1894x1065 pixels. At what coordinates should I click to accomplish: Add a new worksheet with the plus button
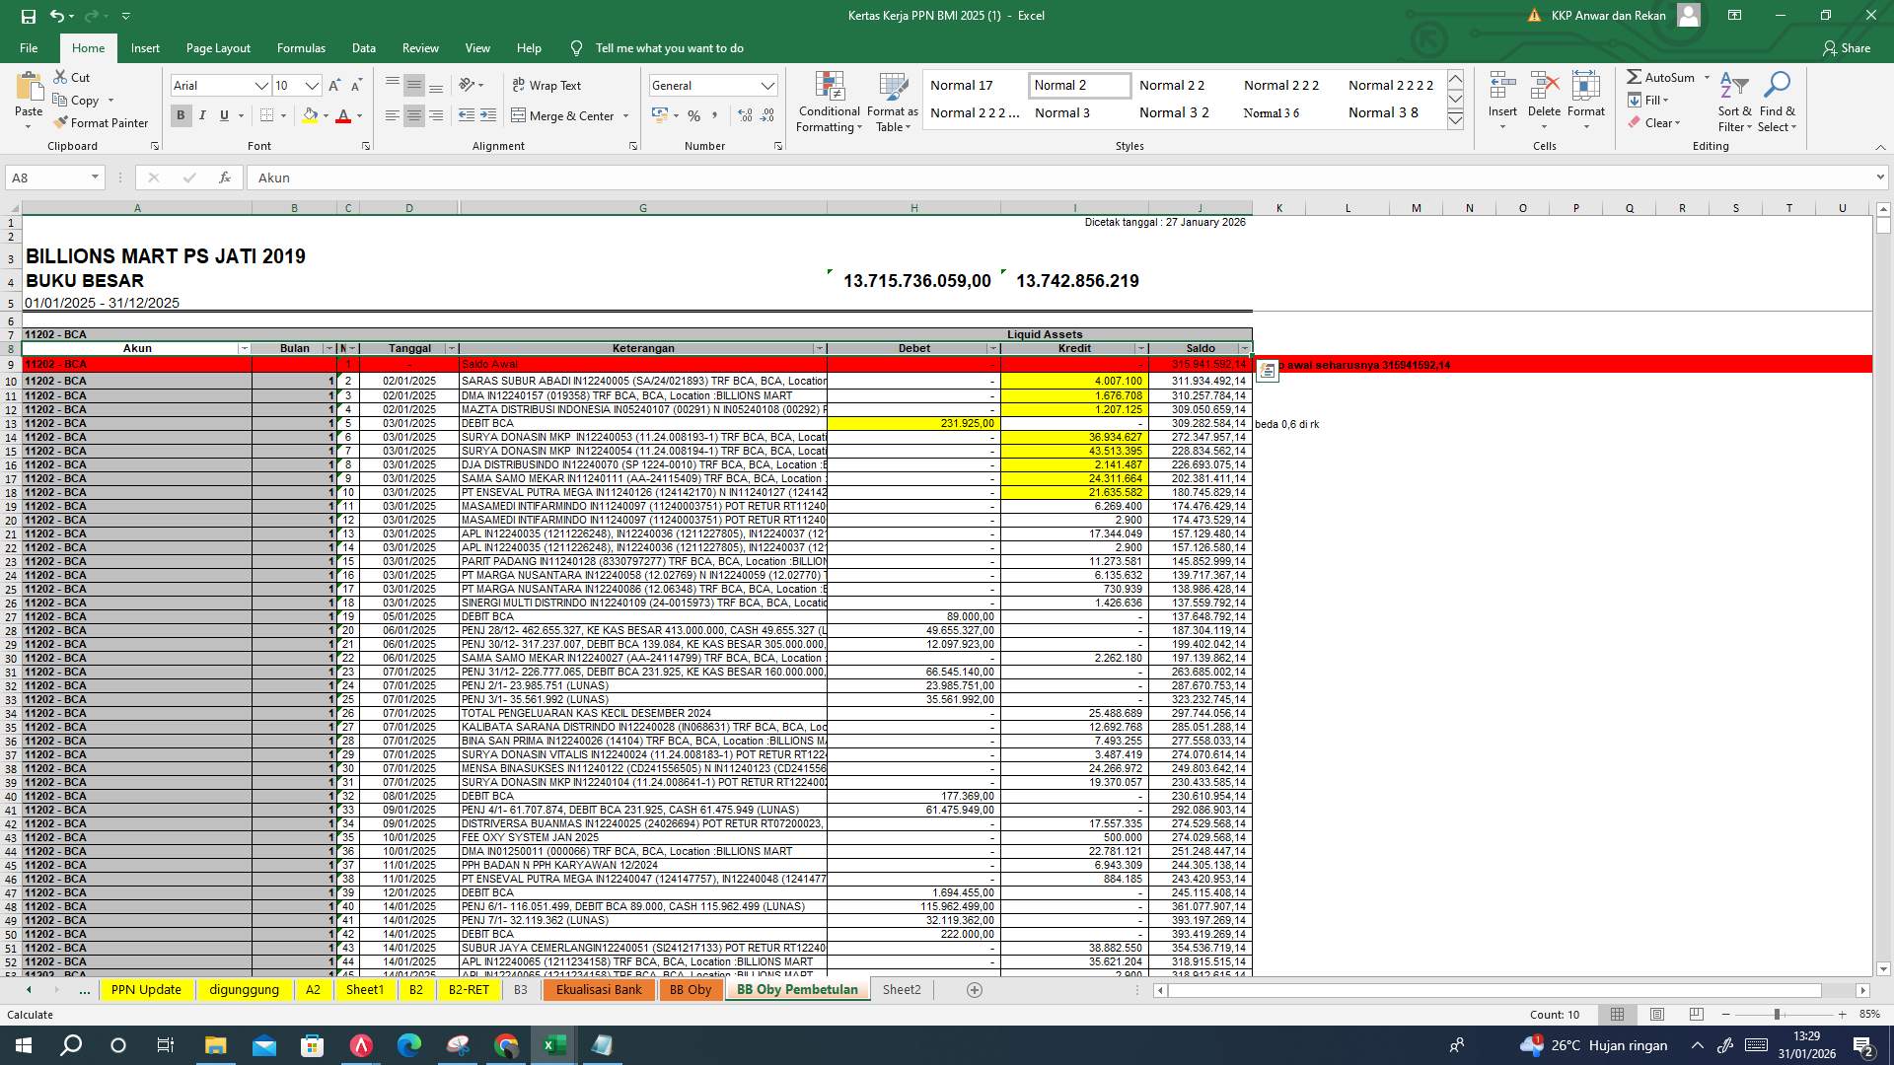click(974, 989)
